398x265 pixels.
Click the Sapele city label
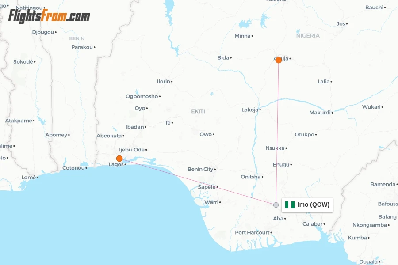207,187
